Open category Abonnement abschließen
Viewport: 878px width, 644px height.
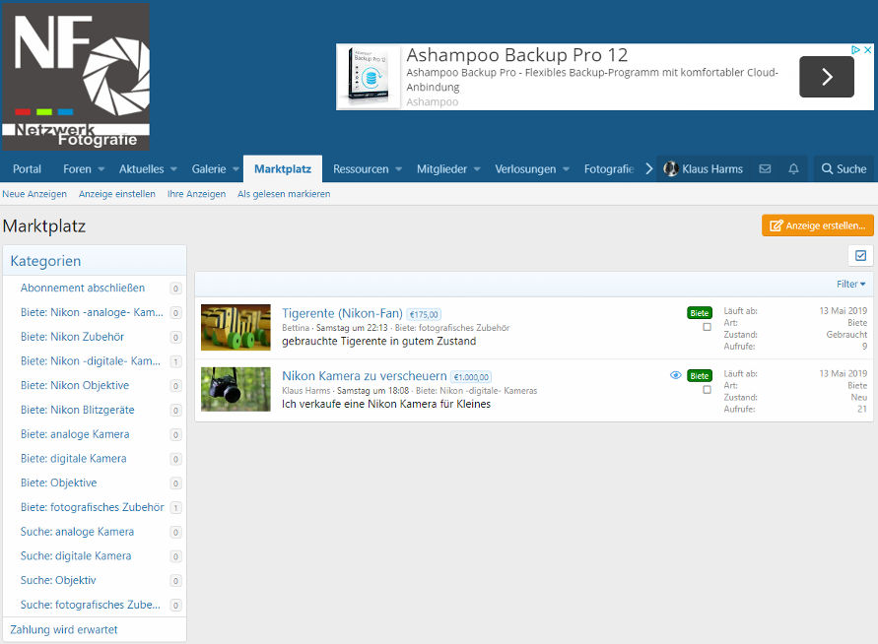83,289
